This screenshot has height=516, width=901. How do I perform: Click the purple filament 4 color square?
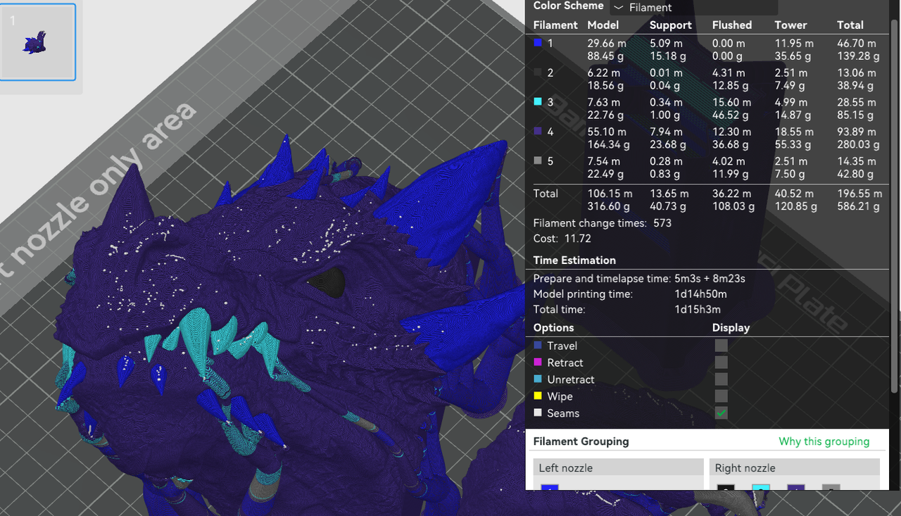538,132
